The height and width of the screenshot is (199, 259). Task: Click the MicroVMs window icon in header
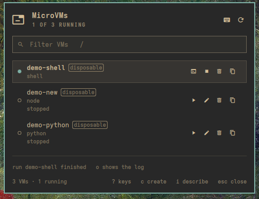click(x=18, y=20)
